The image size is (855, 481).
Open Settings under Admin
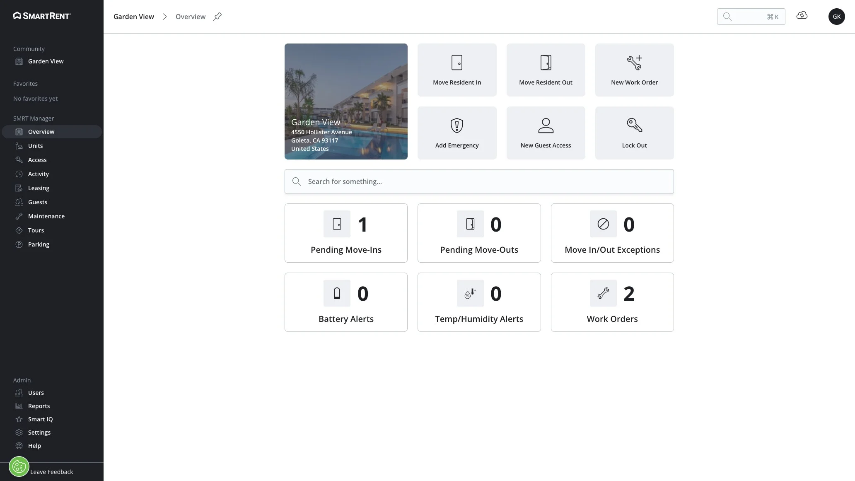pos(52,433)
